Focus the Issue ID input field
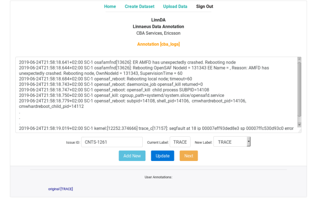Image resolution: width=315 pixels, height=202 pixels. pyautogui.click(x=112, y=142)
